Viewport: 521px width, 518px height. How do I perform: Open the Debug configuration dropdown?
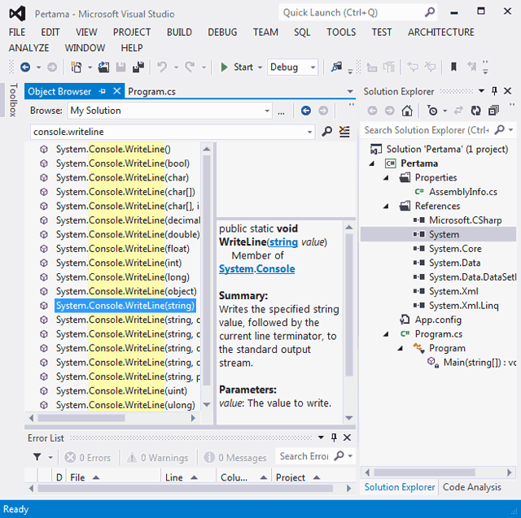(313, 67)
